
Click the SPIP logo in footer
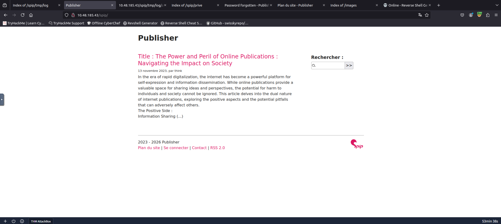click(357, 144)
